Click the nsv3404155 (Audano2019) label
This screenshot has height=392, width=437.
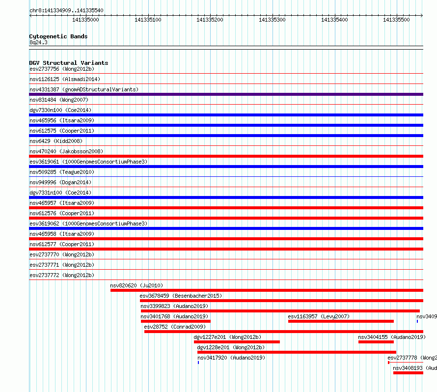point(392,337)
